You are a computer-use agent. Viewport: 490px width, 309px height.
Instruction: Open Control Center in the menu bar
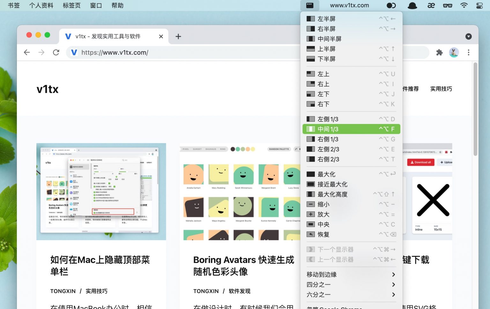pyautogui.click(x=479, y=5)
